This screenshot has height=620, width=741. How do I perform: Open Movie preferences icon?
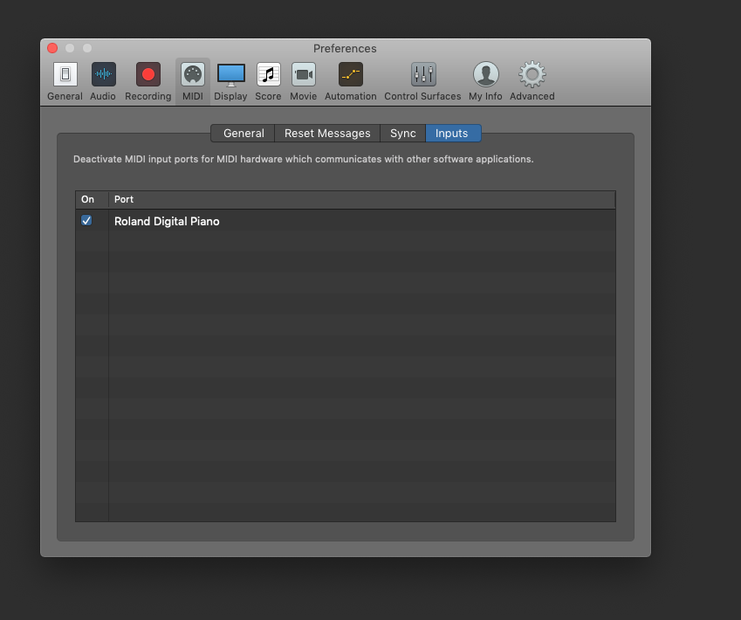[x=304, y=74]
